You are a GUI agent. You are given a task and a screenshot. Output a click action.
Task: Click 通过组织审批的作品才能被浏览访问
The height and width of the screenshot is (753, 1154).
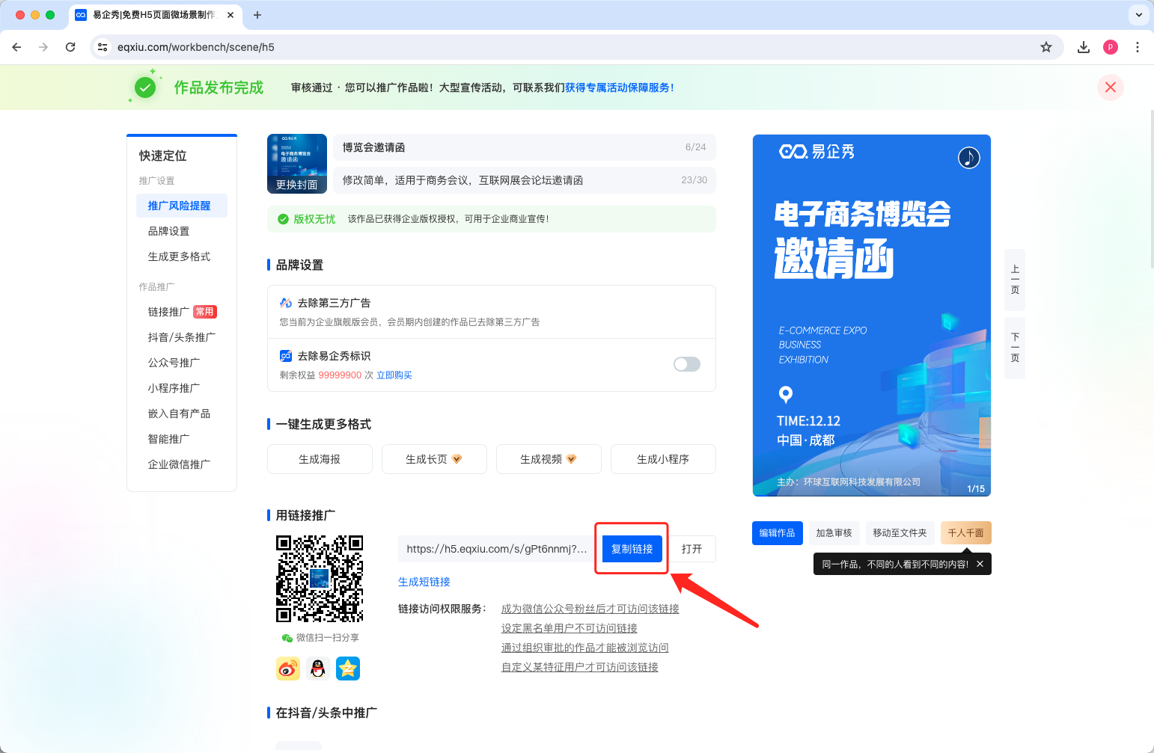[585, 648]
